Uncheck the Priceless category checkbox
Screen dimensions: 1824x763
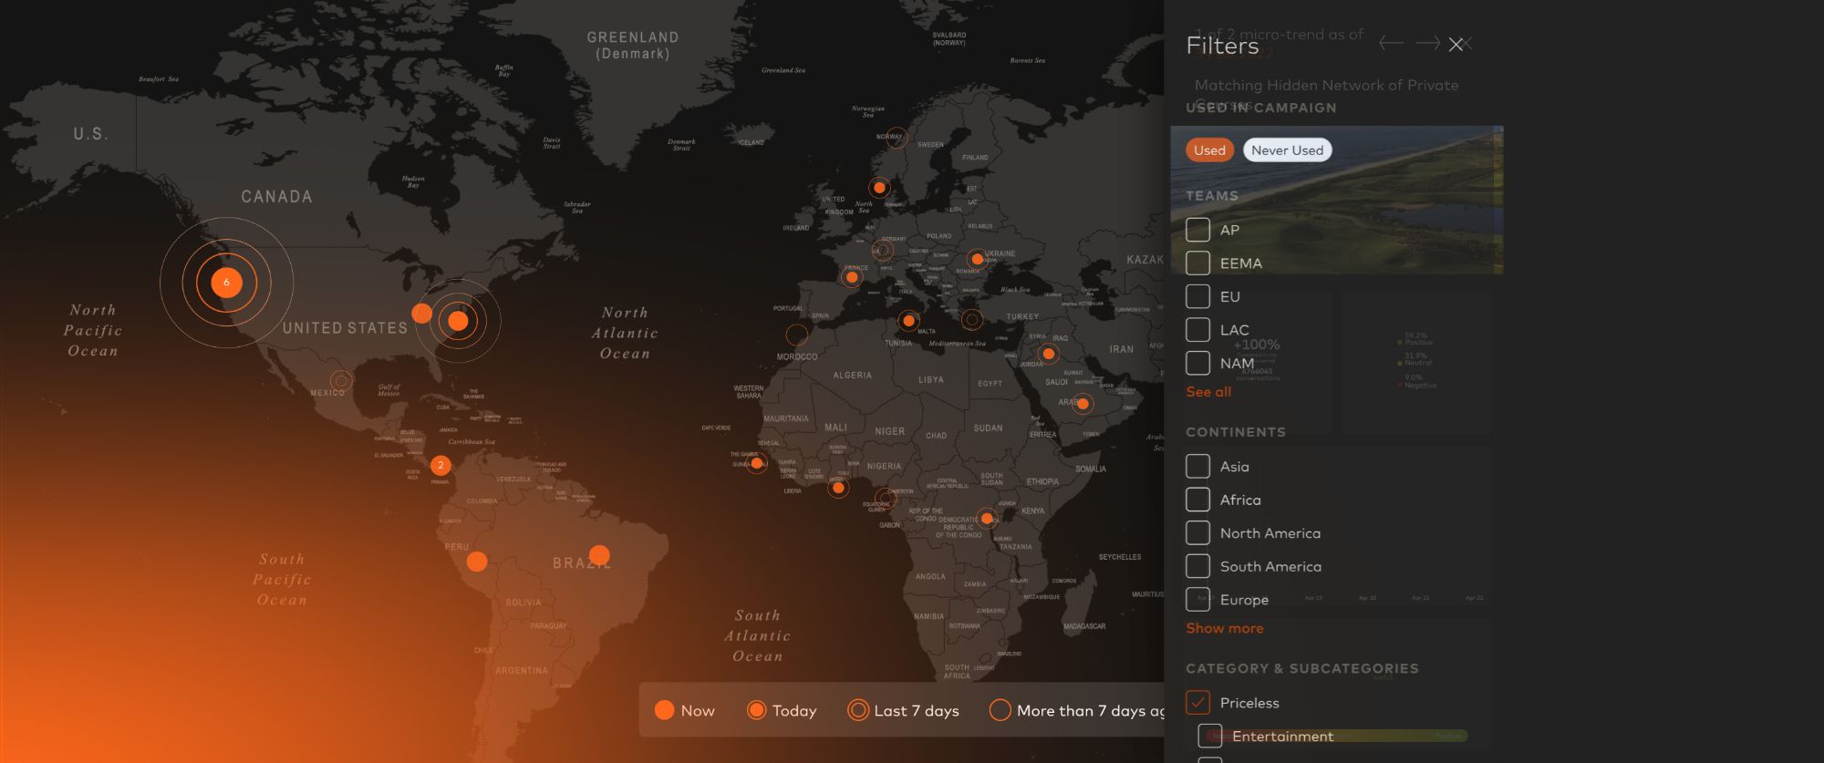pos(1197,703)
